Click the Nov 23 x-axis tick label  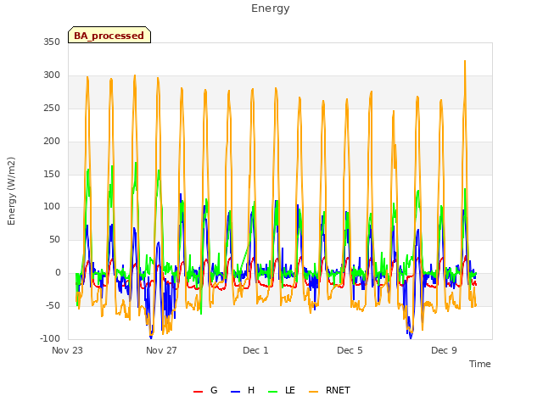(x=67, y=350)
